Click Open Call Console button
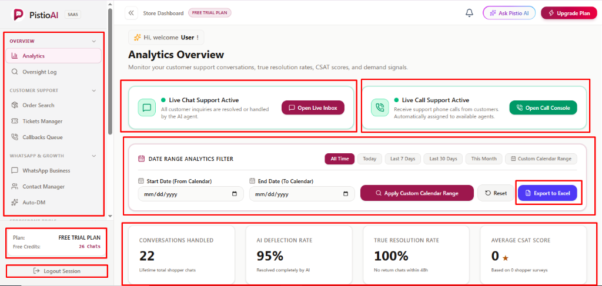Image resolution: width=602 pixels, height=286 pixels. (x=543, y=107)
